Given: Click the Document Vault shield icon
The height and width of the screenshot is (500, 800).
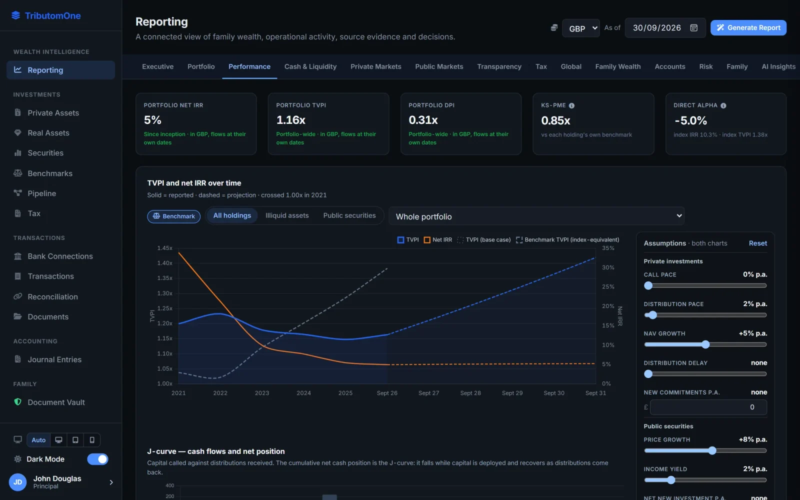Looking at the screenshot, I should [17, 402].
